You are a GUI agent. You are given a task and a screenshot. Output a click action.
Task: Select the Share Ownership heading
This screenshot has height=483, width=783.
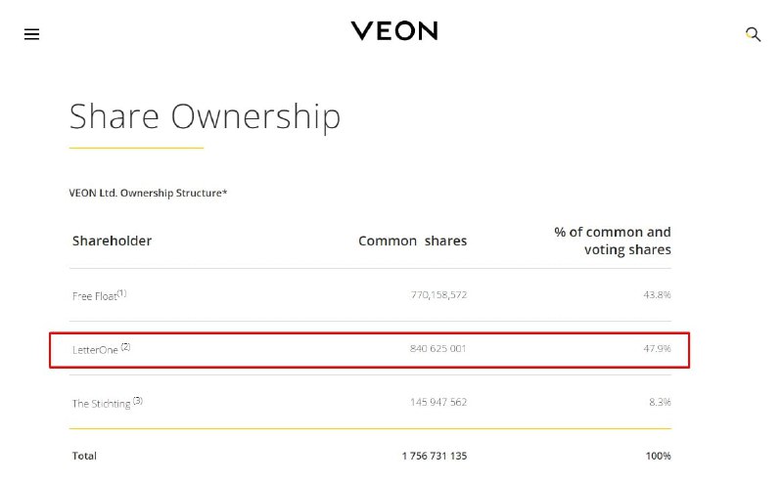pos(205,116)
